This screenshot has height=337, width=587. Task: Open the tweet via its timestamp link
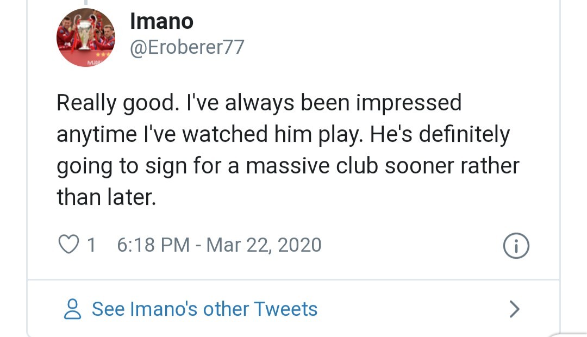click(x=216, y=245)
